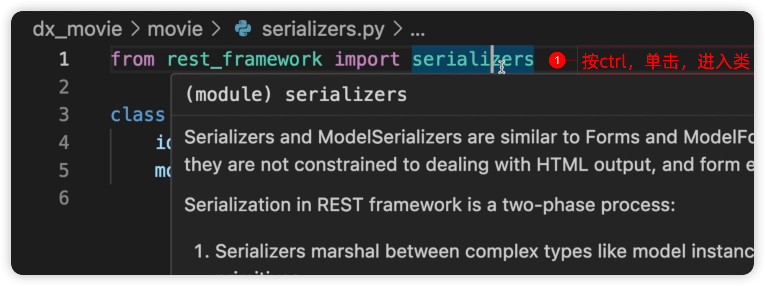
Task: Expand chevron after dx_movie breadcrumb
Action: 135,29
